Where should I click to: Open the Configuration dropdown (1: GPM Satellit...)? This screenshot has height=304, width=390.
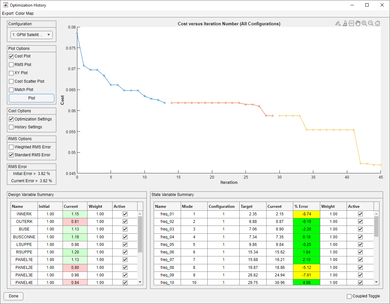click(31, 35)
